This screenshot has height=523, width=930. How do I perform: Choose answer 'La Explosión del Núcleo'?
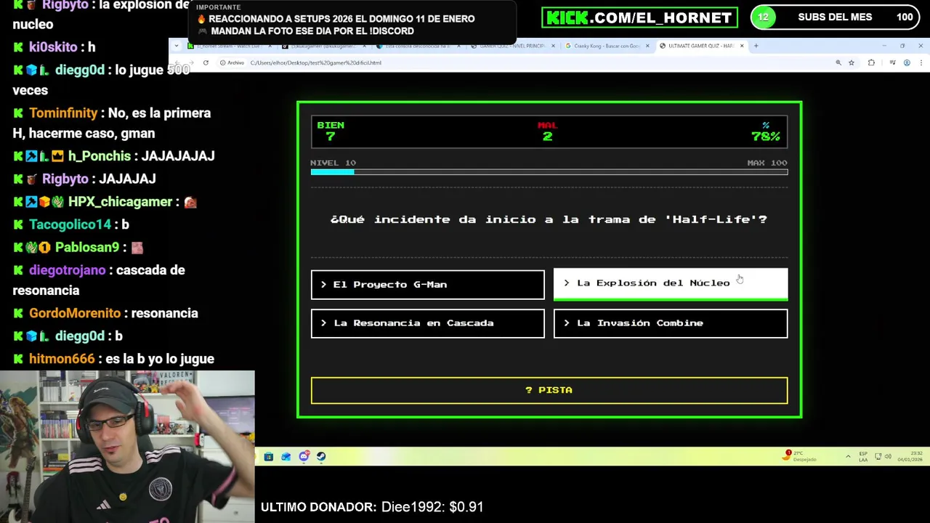[x=670, y=283]
